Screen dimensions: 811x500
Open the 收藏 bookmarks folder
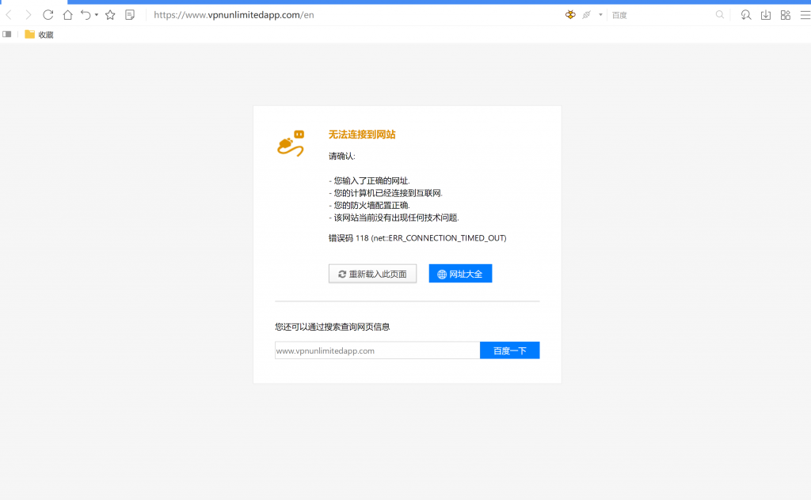click(x=40, y=35)
